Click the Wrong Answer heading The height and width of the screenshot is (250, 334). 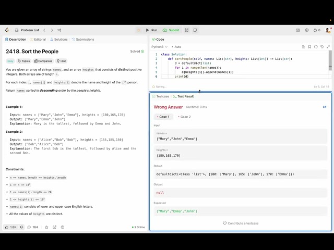[168, 107]
